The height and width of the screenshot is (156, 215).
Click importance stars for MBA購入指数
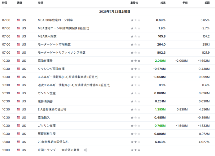click(135, 36)
